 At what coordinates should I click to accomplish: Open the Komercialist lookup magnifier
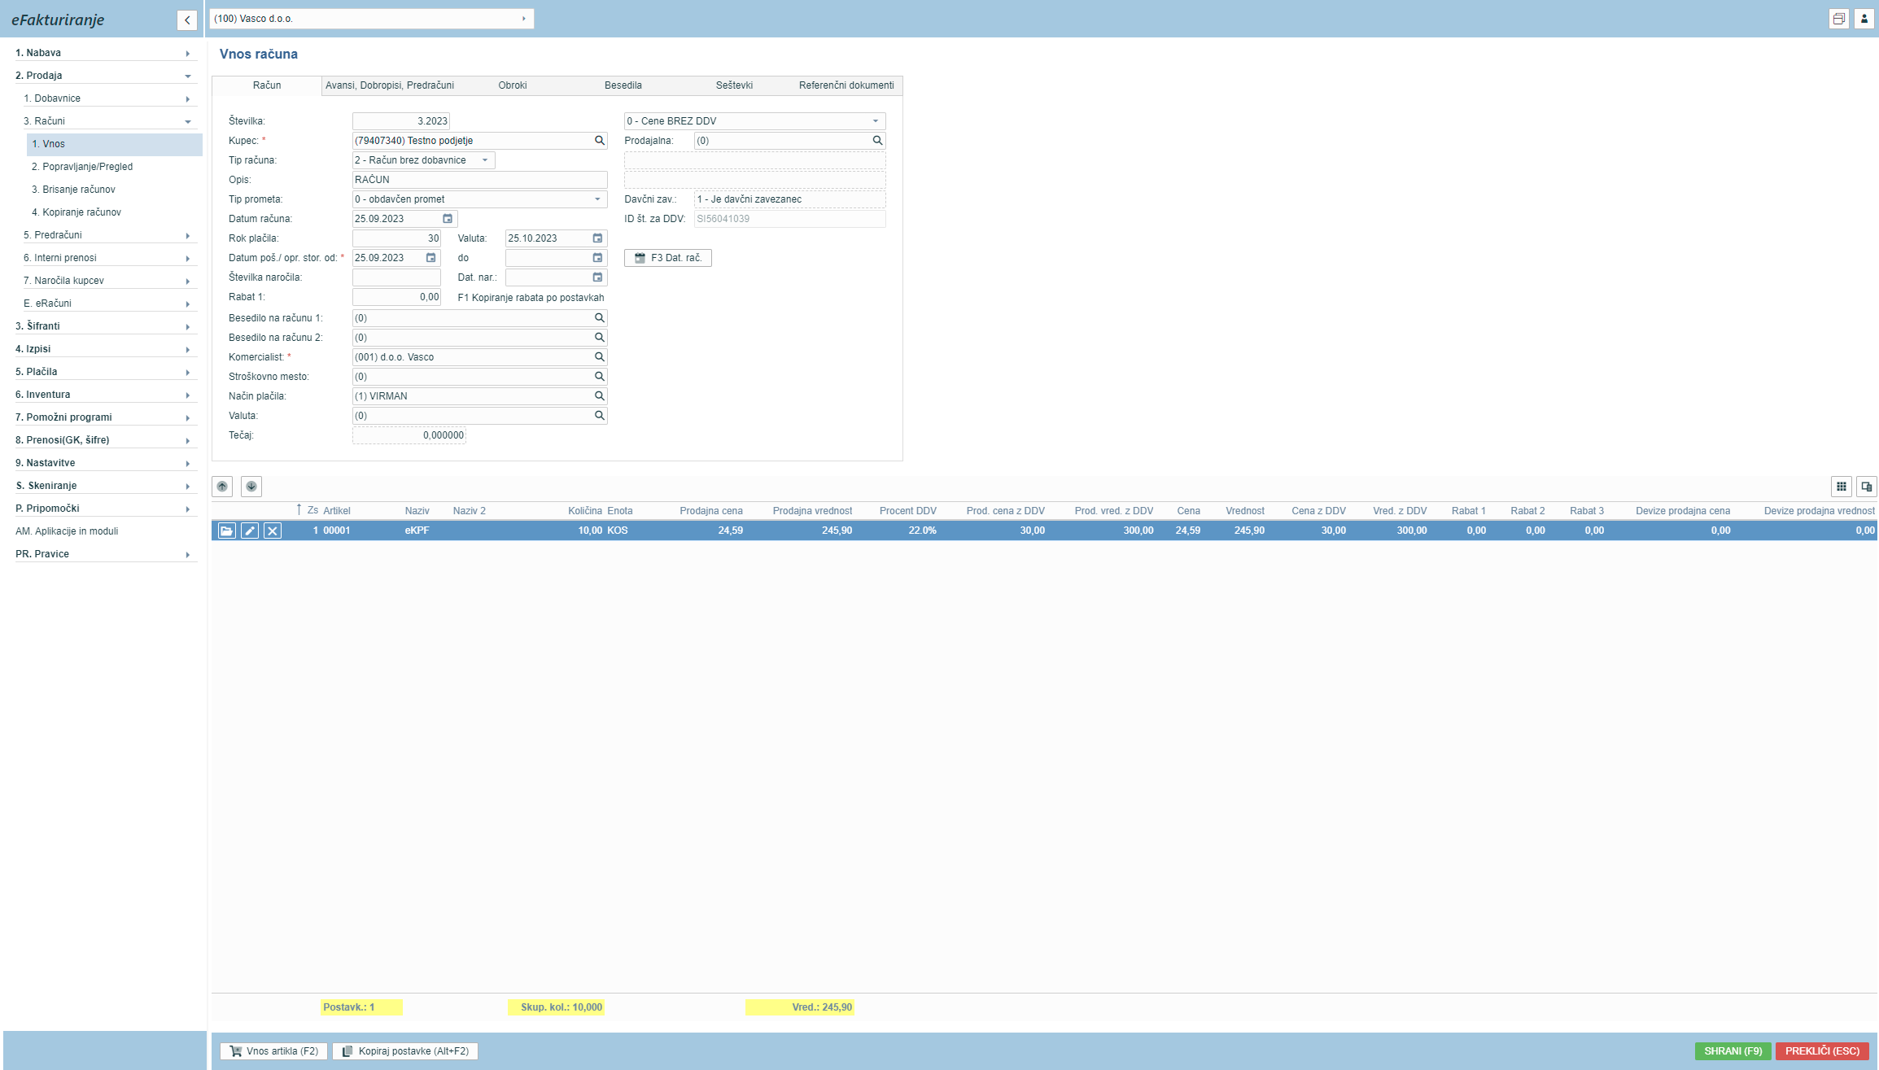[x=599, y=357]
